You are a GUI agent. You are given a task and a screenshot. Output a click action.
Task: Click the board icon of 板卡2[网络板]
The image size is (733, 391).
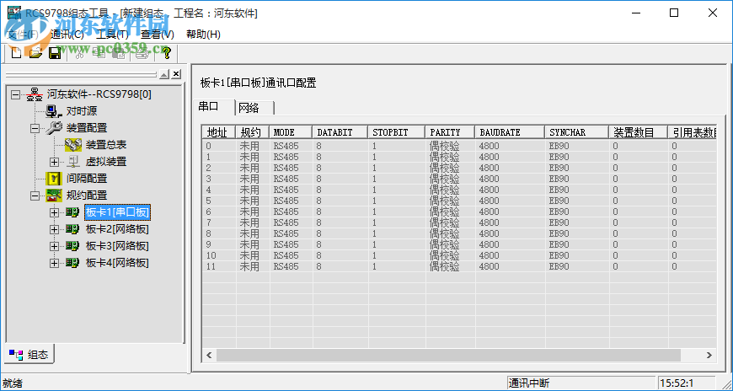point(72,229)
